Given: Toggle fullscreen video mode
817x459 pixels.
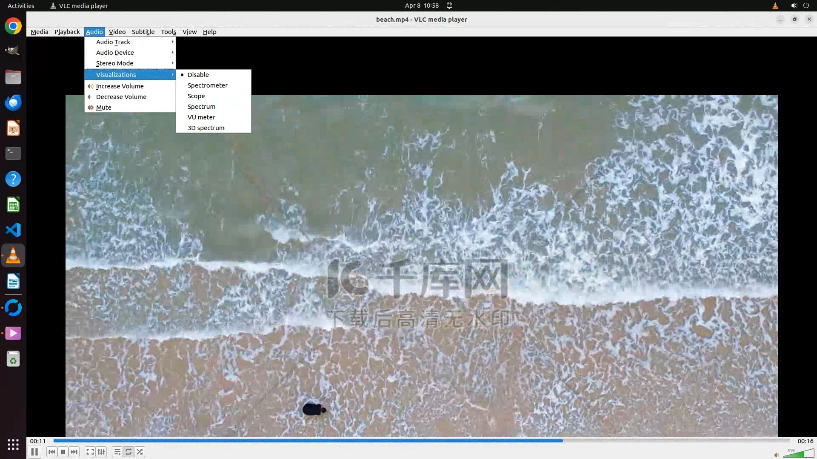Looking at the screenshot, I should click(90, 452).
